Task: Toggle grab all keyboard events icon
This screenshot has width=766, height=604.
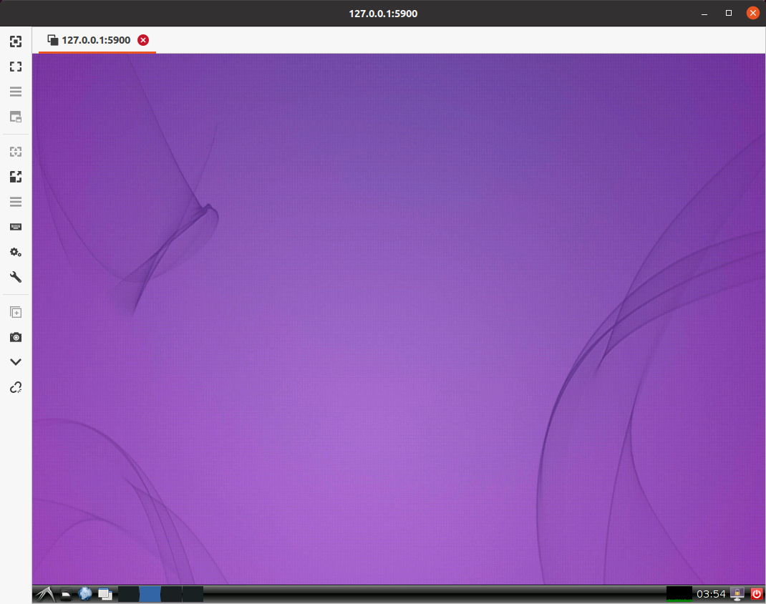Action: (15, 227)
